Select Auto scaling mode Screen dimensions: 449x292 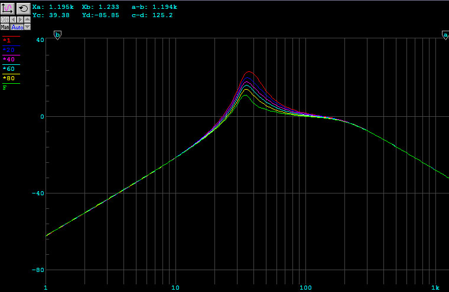[17, 27]
